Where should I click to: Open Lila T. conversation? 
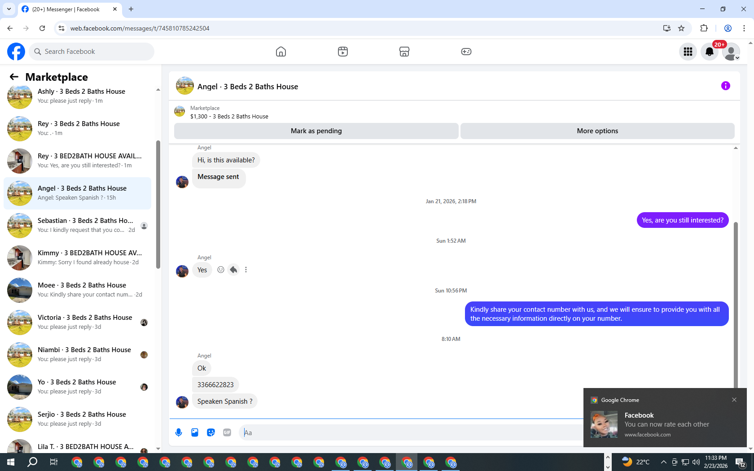pyautogui.click(x=77, y=444)
